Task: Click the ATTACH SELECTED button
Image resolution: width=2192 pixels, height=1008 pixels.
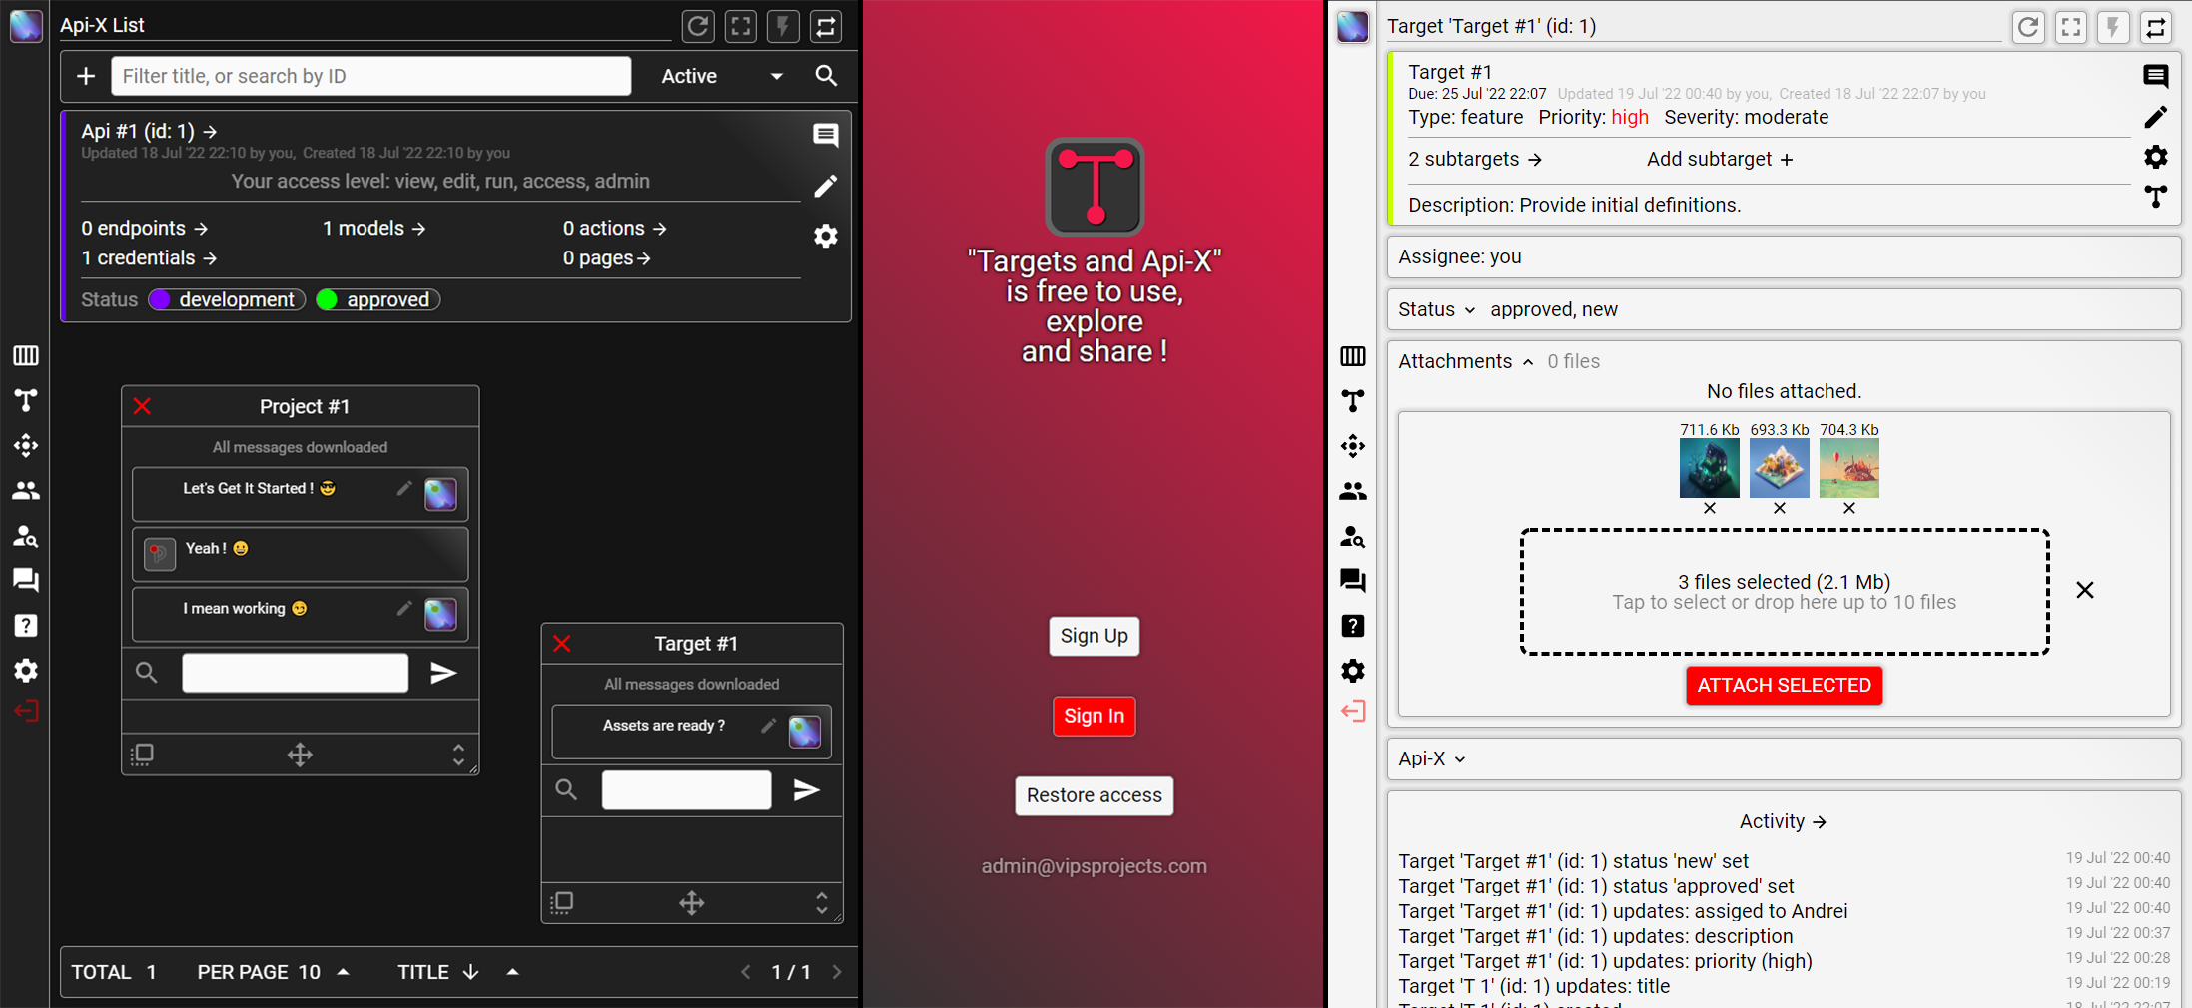Action: click(x=1784, y=686)
